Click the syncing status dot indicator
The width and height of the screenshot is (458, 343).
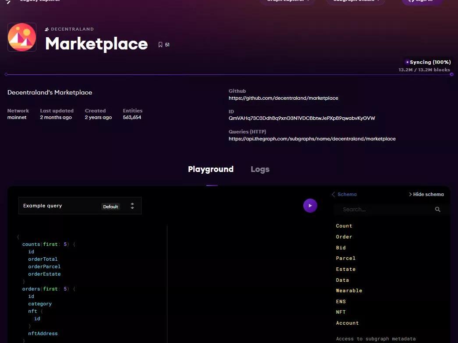pos(407,62)
